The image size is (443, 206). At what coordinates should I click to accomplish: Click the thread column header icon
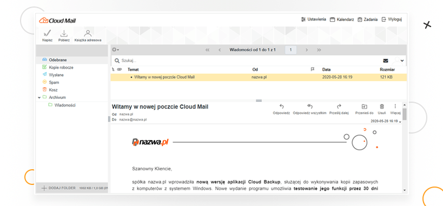click(113, 69)
